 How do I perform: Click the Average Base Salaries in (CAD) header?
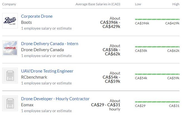coord(98,4)
